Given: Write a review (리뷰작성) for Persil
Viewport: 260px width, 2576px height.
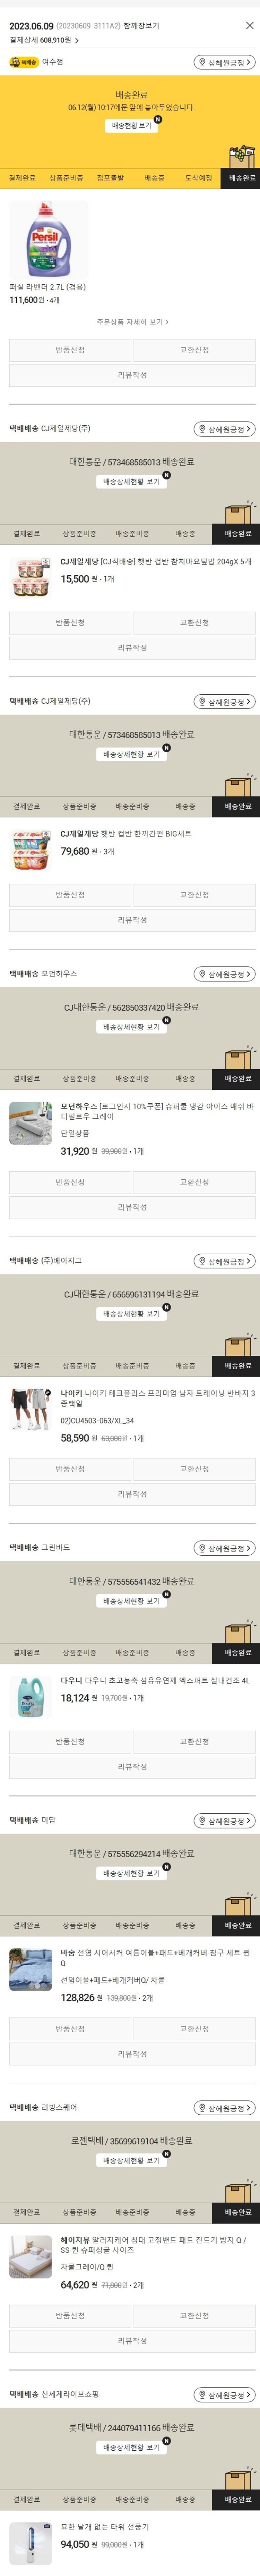Looking at the screenshot, I should (132, 375).
